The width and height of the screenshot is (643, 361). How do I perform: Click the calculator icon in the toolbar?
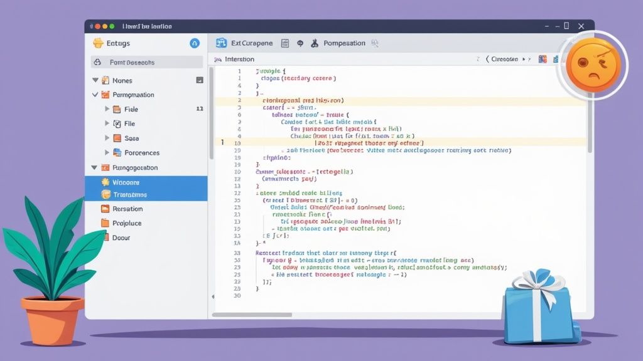click(284, 43)
